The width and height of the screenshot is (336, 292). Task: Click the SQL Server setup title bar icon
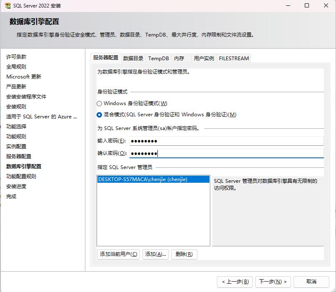pos(7,6)
